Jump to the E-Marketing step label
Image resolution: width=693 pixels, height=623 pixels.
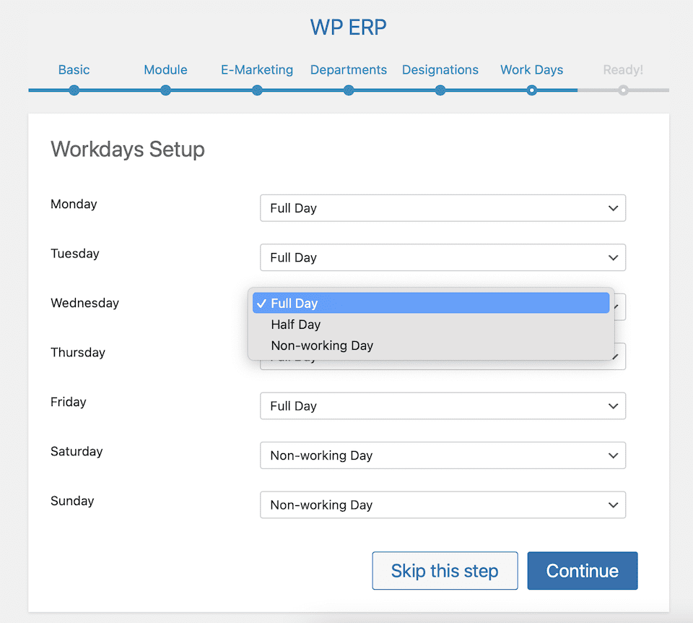click(x=257, y=70)
